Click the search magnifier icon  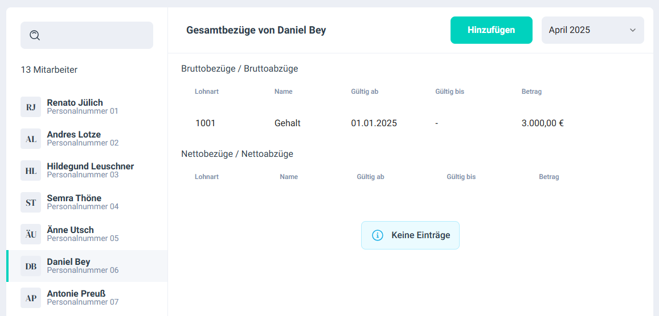pos(35,35)
